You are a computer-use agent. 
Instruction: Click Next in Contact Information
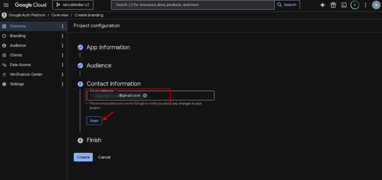(94, 121)
